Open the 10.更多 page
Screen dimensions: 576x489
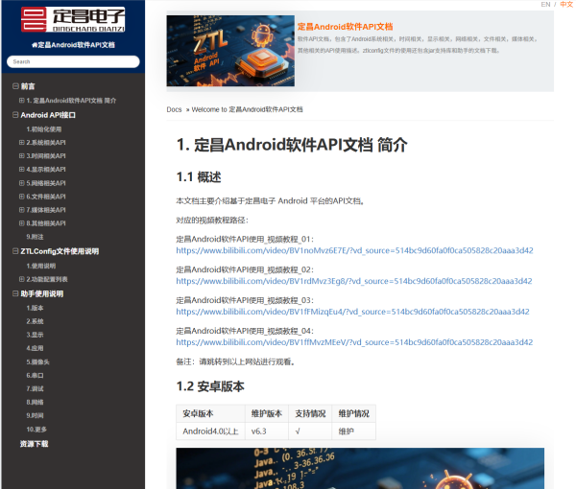(36, 430)
